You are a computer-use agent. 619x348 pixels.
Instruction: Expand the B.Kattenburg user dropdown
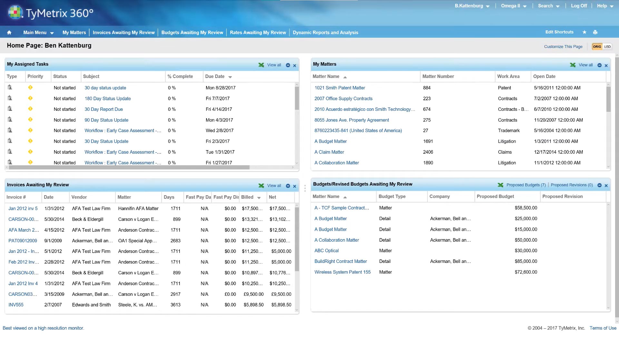472,6
